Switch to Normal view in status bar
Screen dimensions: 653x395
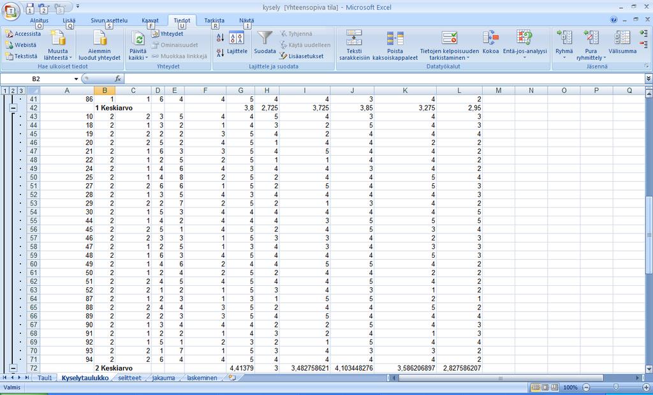click(536, 388)
